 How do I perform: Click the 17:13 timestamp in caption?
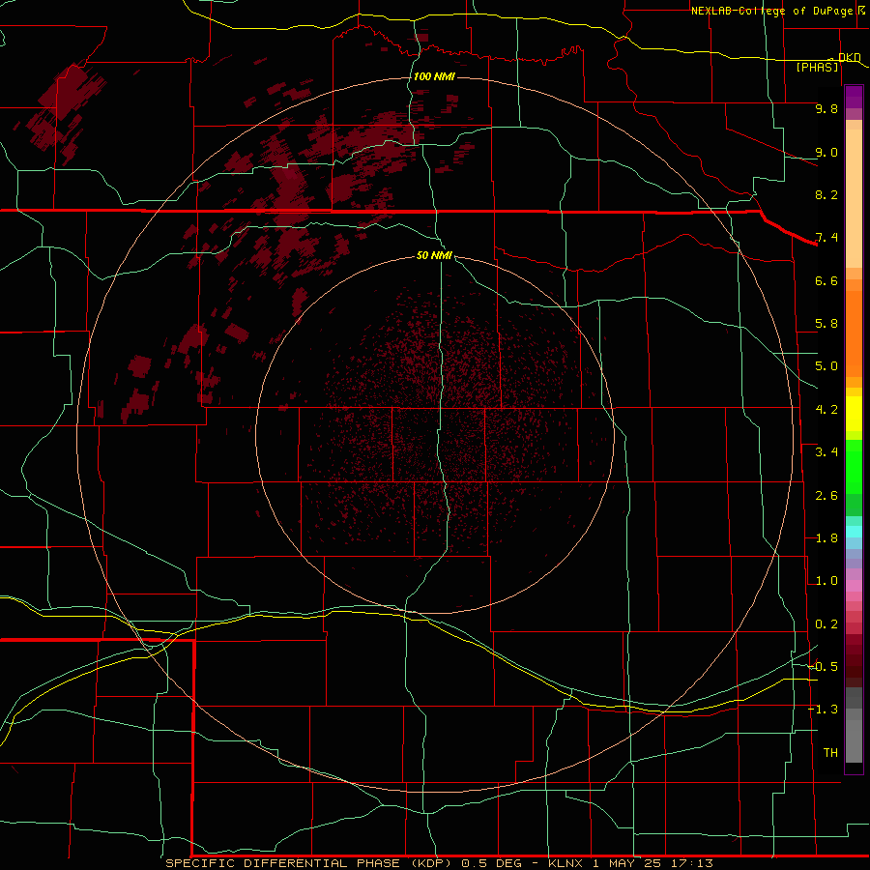coord(693,863)
